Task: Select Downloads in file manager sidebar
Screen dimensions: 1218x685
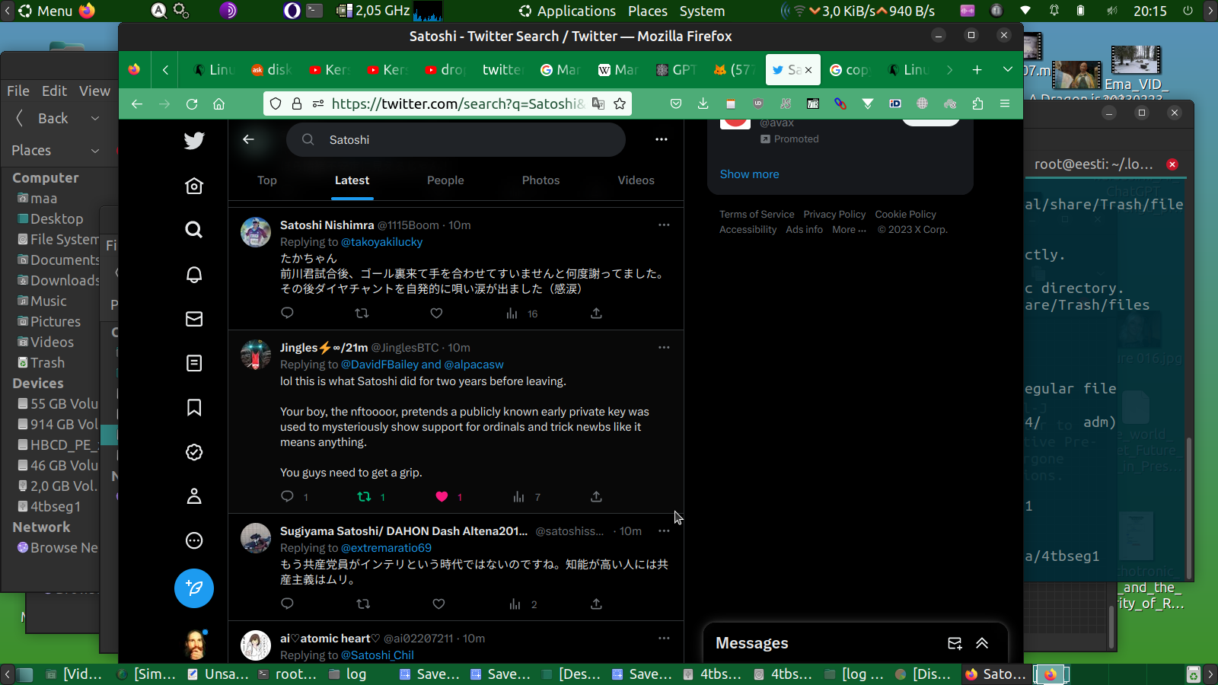Action: pos(59,281)
